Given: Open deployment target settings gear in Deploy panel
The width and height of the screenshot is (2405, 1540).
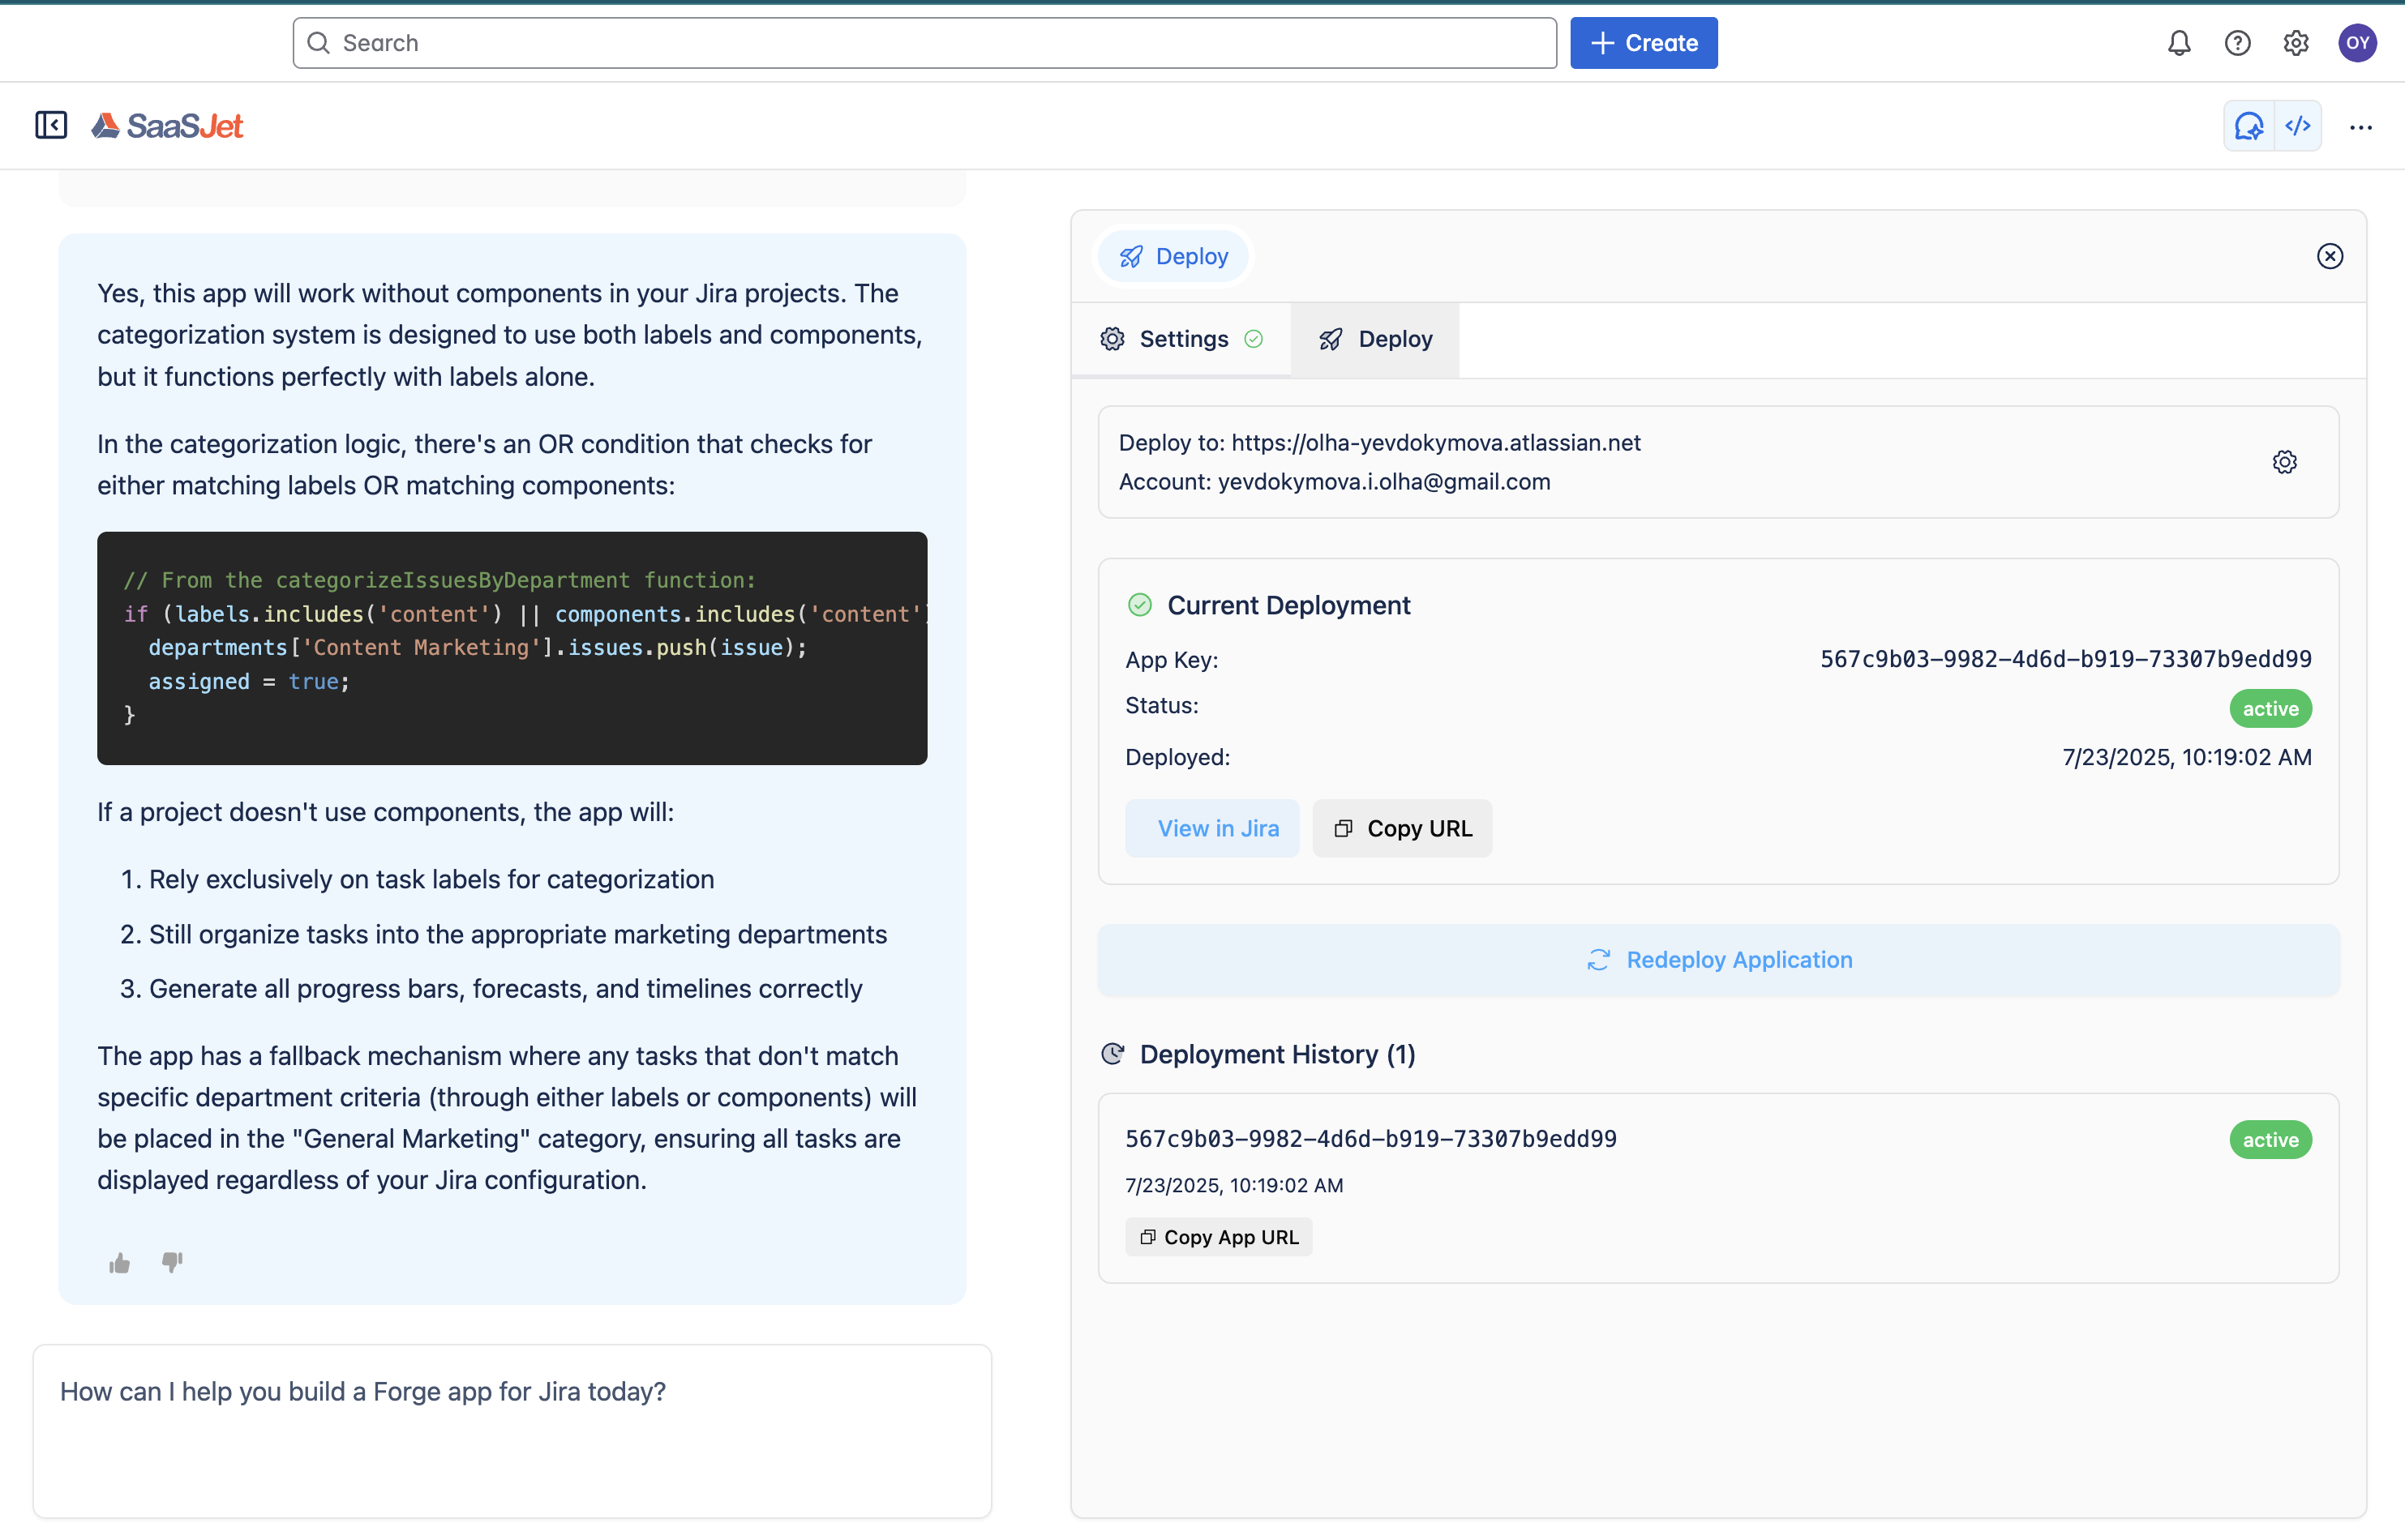Looking at the screenshot, I should [2285, 462].
